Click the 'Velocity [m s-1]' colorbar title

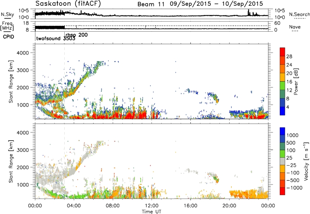(x=306, y=161)
